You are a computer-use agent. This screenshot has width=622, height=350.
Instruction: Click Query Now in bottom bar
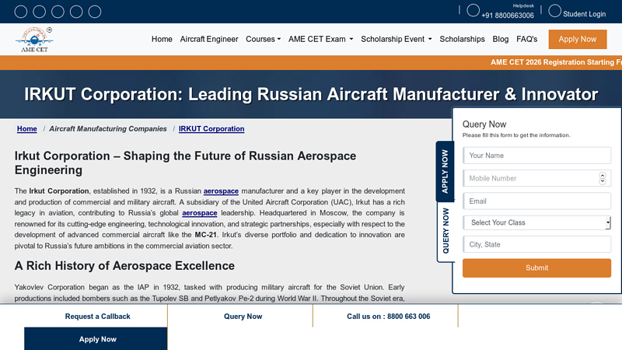click(243, 317)
